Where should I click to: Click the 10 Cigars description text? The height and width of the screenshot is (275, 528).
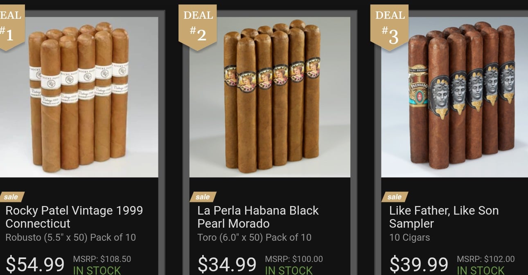pyautogui.click(x=410, y=237)
